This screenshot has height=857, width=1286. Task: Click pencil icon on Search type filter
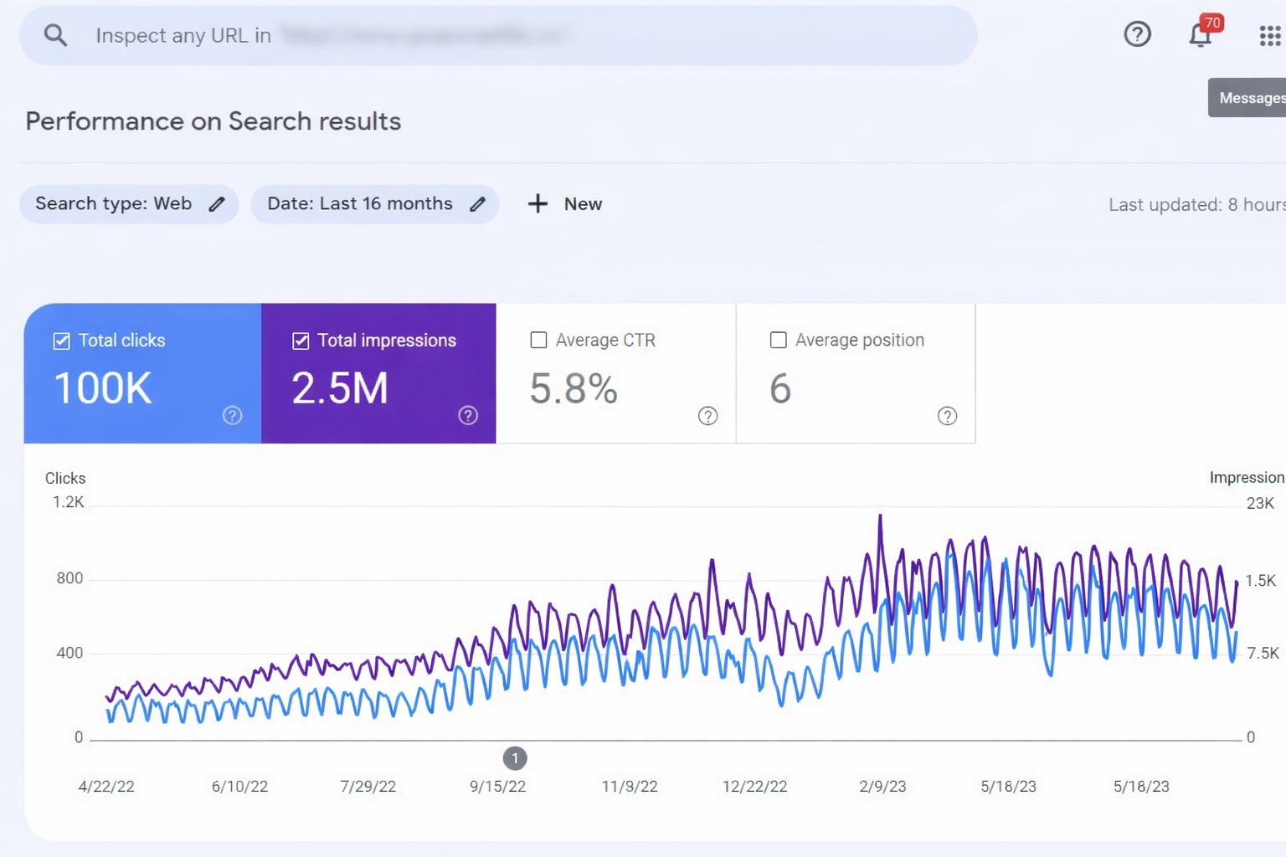point(217,204)
